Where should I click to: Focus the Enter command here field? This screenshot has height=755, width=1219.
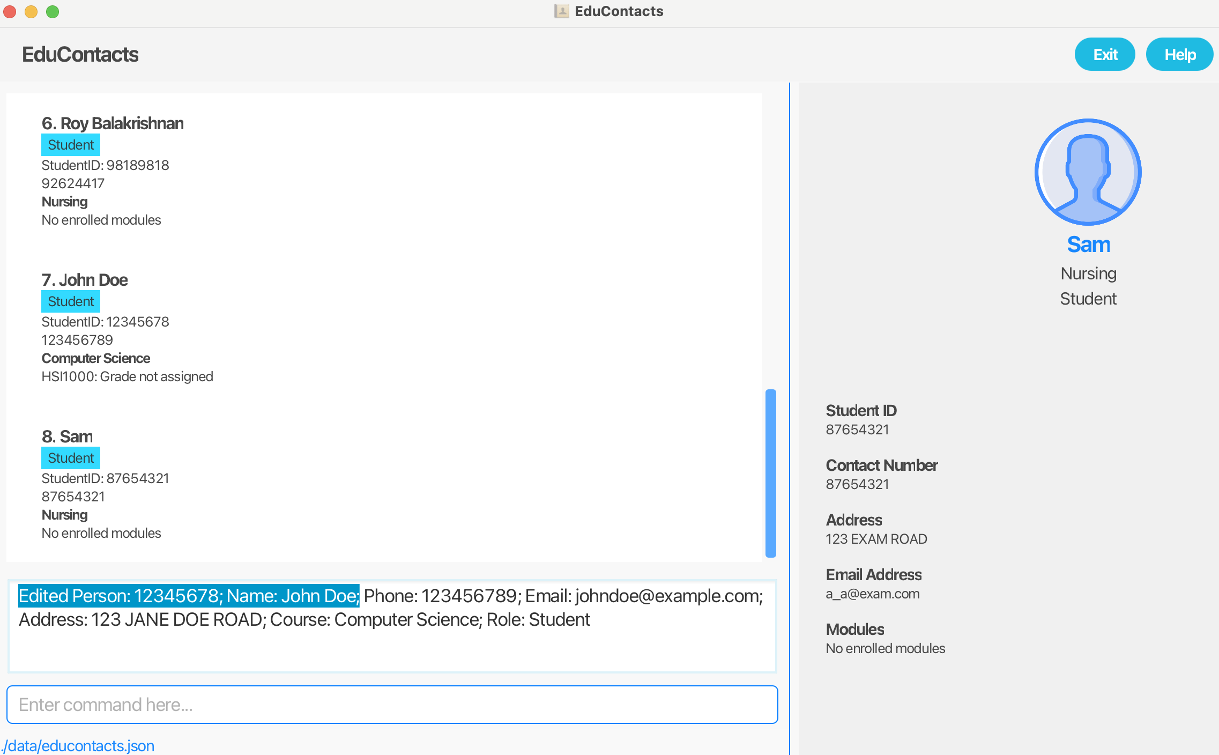coord(392,705)
